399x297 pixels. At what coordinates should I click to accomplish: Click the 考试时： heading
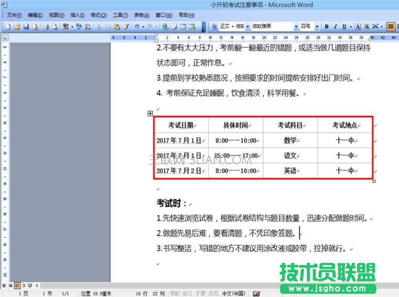[x=171, y=203]
